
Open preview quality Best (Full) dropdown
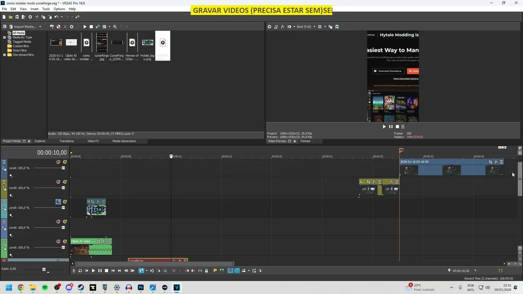point(314,27)
